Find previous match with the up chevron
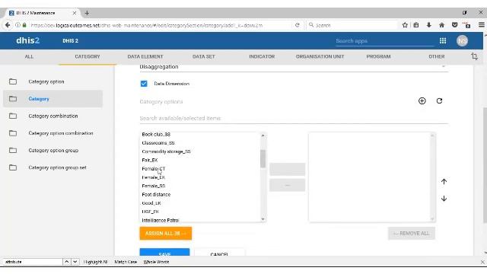The image size is (487, 274). coord(66,262)
